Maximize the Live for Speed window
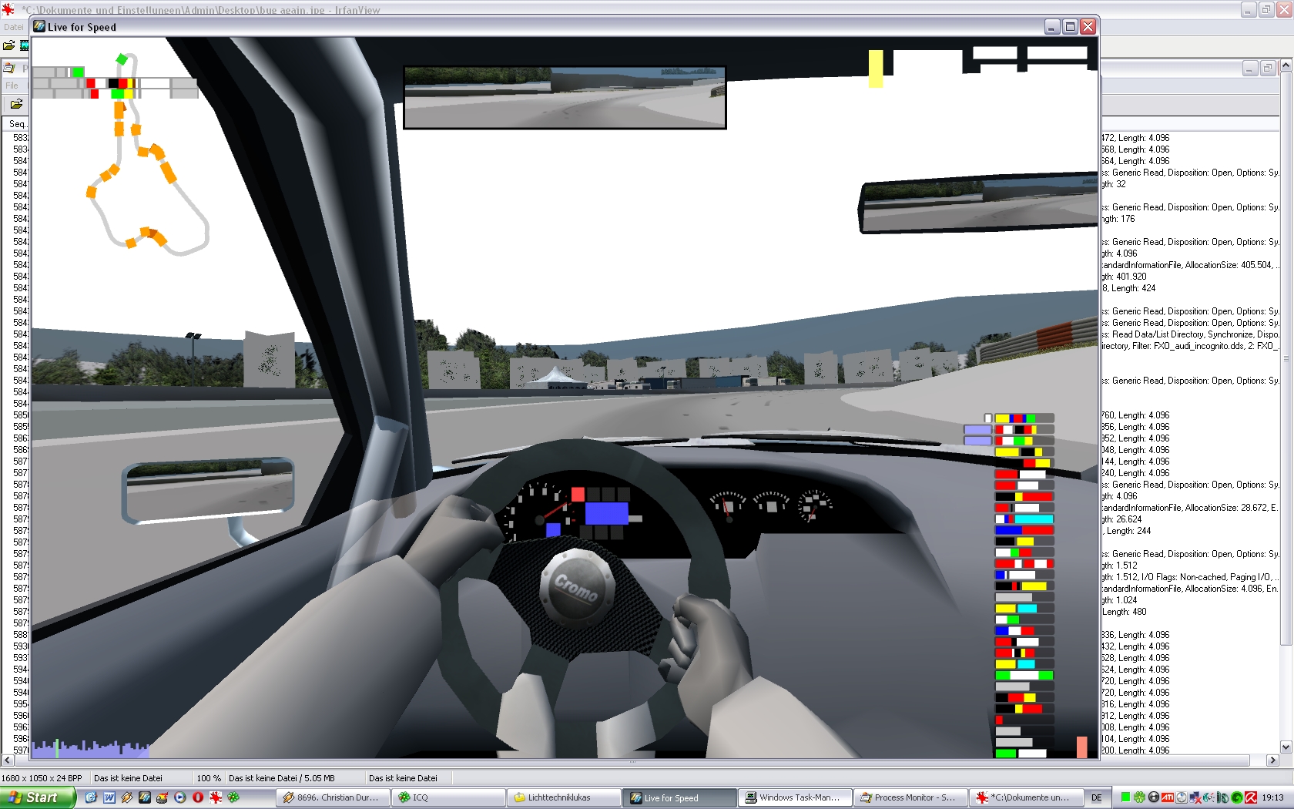The width and height of the screenshot is (1294, 809). click(x=1070, y=27)
